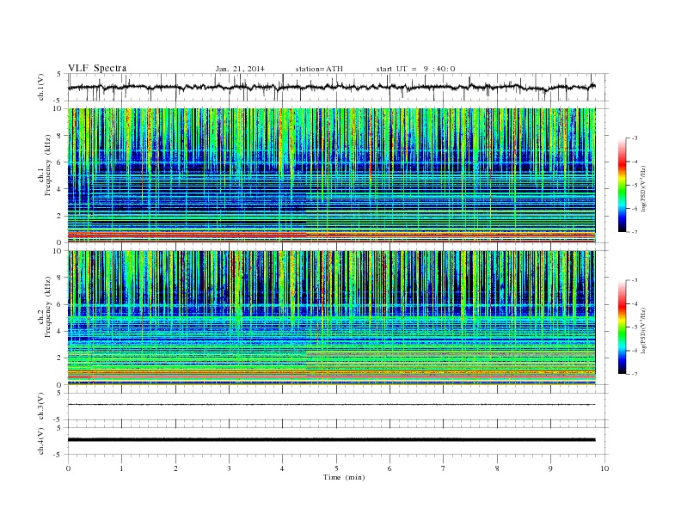Click the ch.1 "Frequency (kHz)" axis label
The width and height of the screenshot is (681, 526).
coord(47,165)
